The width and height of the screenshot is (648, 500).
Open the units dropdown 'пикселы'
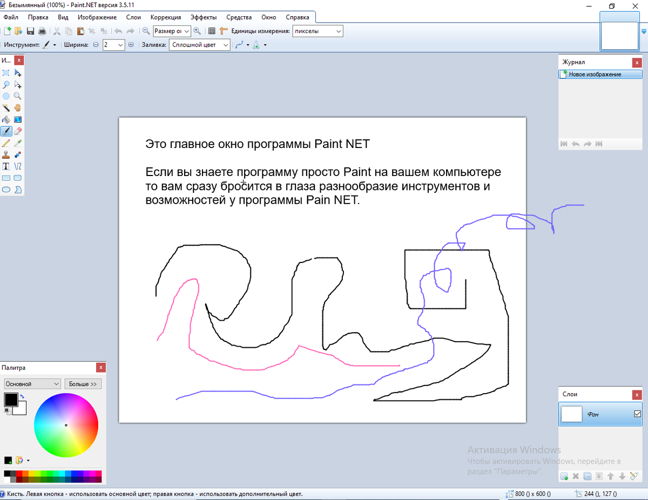(x=318, y=31)
